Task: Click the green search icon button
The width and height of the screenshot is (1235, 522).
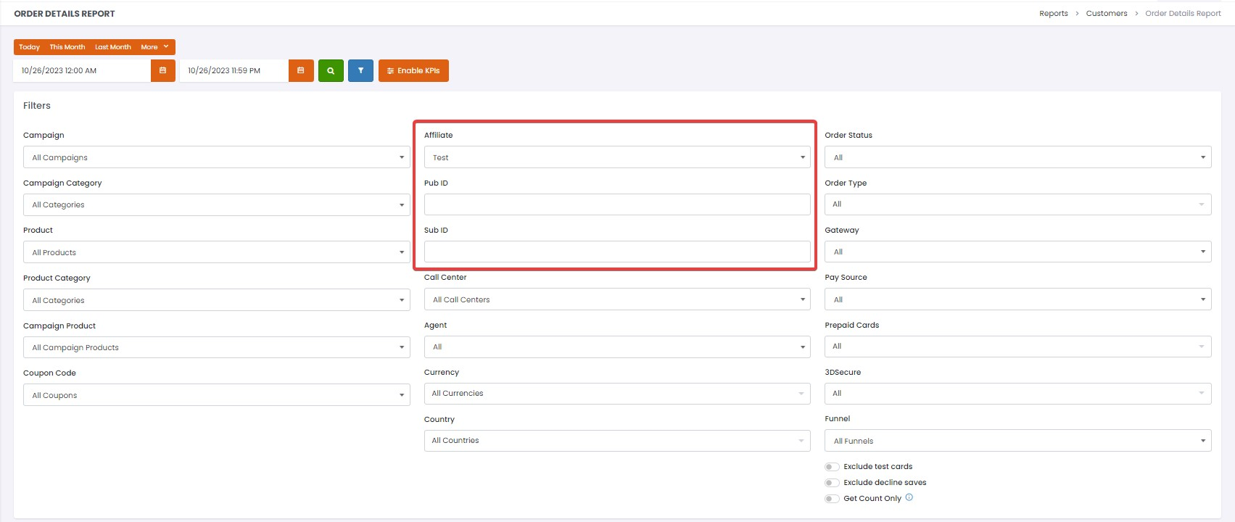Action: pyautogui.click(x=331, y=70)
